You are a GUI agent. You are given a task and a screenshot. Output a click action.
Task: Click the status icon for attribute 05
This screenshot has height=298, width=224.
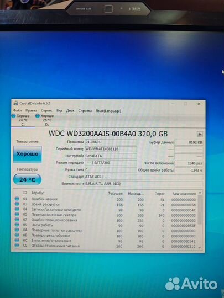tap(17, 214)
